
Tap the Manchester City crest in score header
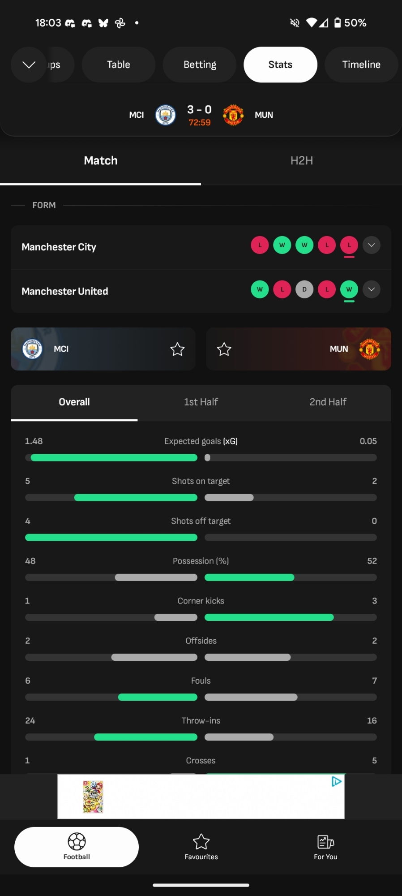(x=165, y=115)
